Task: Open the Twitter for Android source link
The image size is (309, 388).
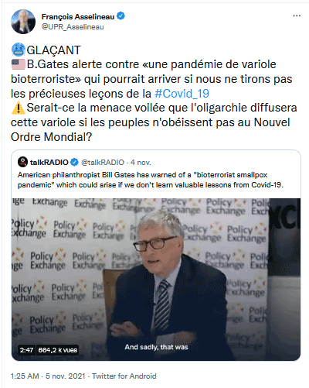Action: click(124, 376)
